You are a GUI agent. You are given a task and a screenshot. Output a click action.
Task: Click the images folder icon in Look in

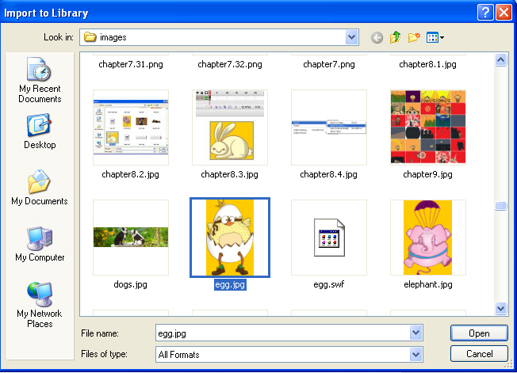[90, 37]
